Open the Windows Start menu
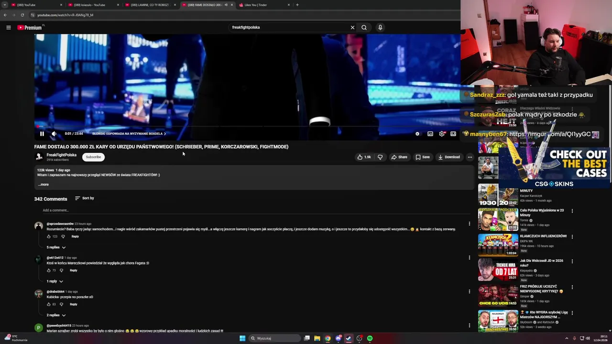612x344 pixels. point(242,338)
